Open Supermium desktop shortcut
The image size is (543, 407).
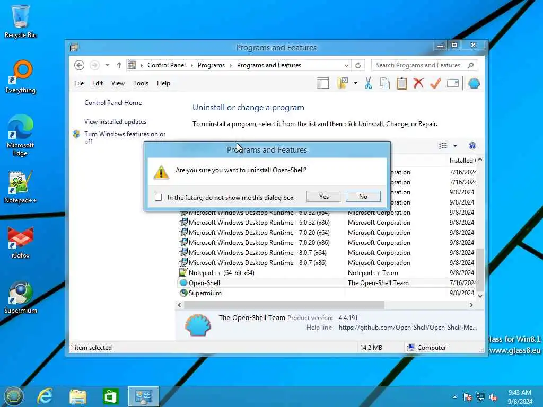coord(21,298)
